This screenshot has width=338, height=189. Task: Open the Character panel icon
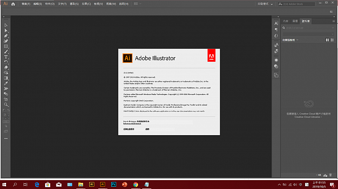point(276,23)
